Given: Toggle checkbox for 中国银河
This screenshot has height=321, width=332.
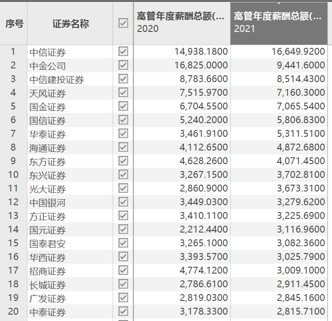Looking at the screenshot, I should 123,202.
